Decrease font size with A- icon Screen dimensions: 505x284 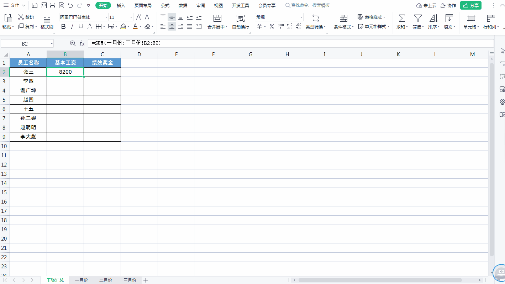[148, 17]
